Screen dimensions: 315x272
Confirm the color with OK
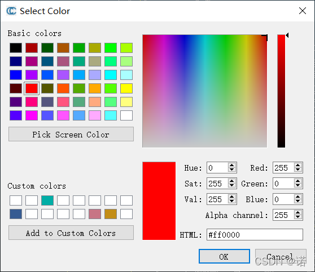pos(224,256)
